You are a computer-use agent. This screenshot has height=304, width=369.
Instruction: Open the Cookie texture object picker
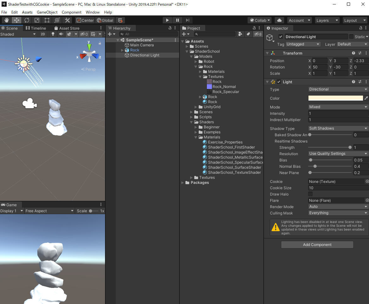point(367,181)
